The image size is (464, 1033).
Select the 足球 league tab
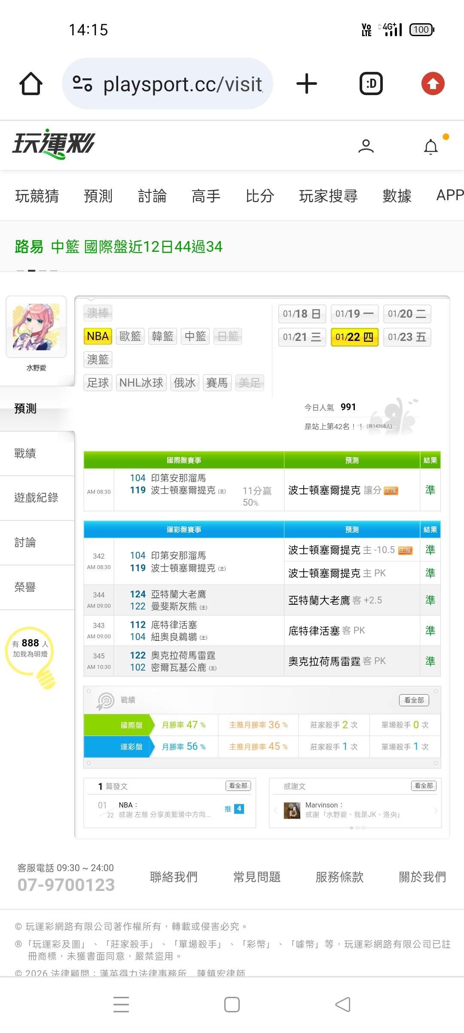click(x=98, y=383)
